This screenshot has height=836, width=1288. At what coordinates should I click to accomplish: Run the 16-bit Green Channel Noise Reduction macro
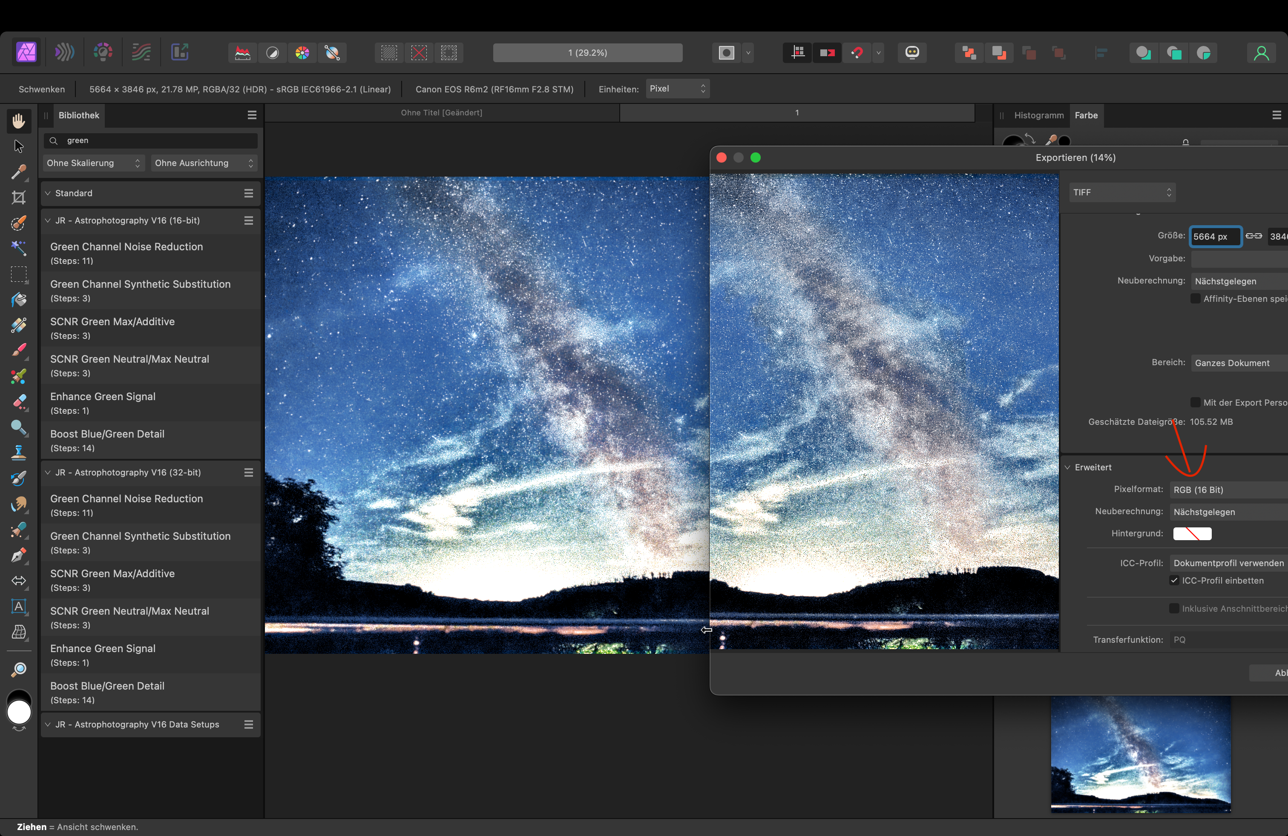pos(151,253)
